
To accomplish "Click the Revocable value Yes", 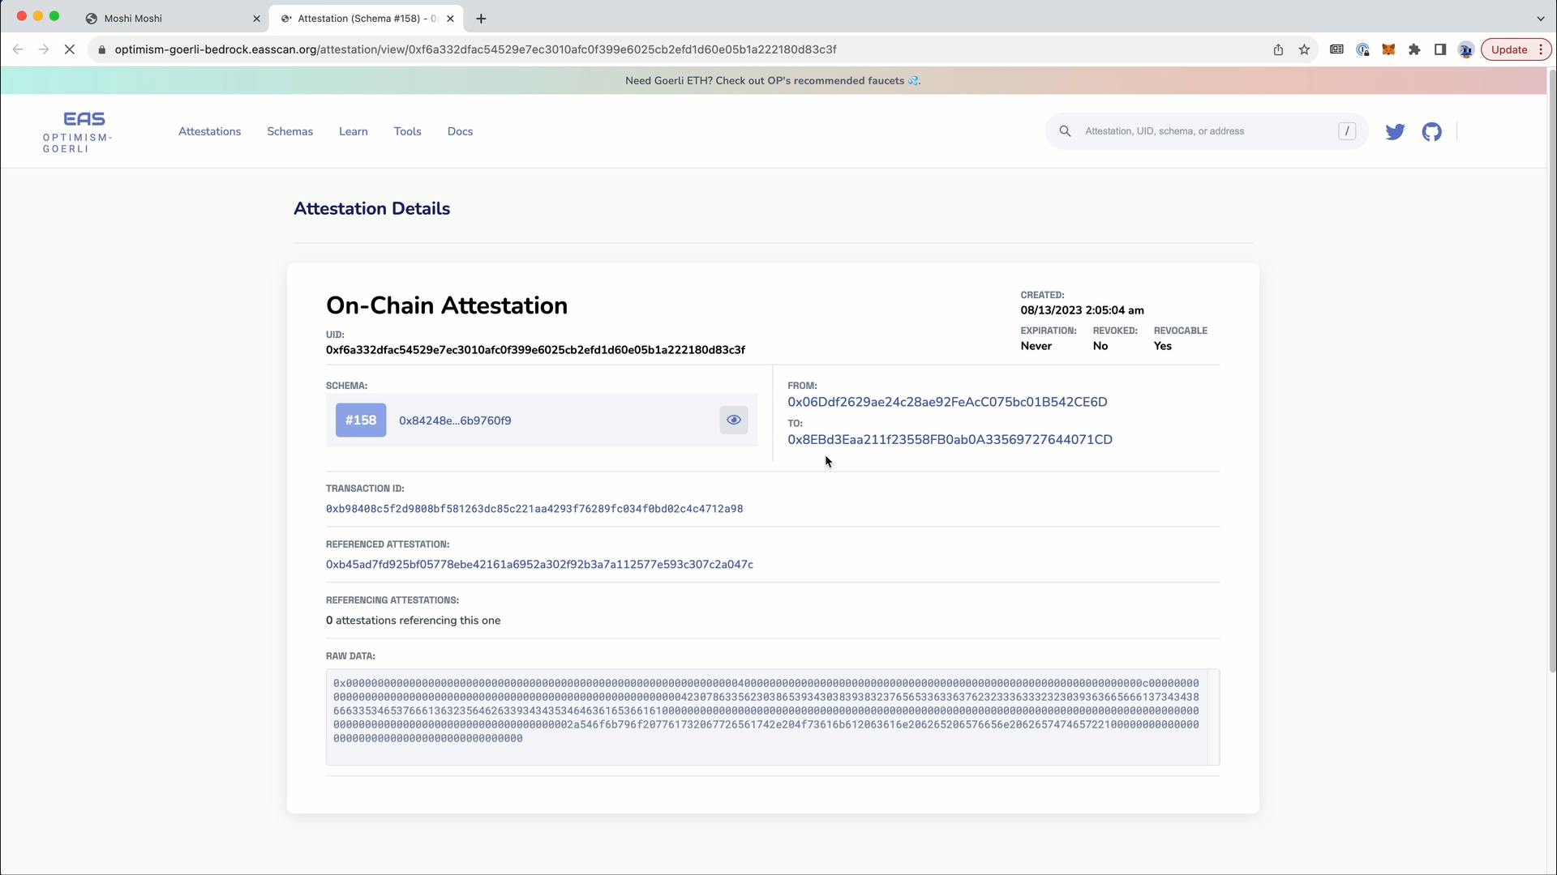I will point(1162,346).
